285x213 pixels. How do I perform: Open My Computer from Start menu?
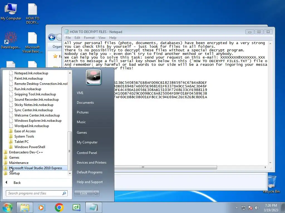tap(87, 142)
